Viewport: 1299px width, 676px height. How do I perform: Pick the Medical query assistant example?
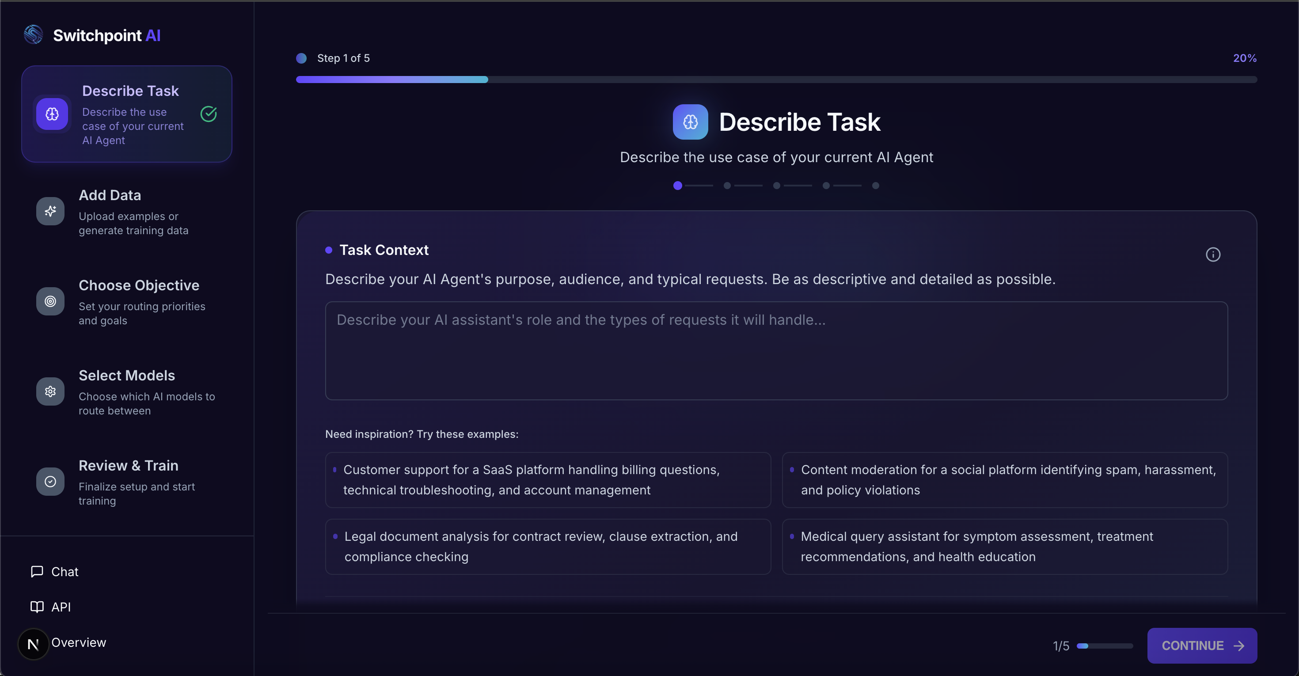click(1004, 547)
